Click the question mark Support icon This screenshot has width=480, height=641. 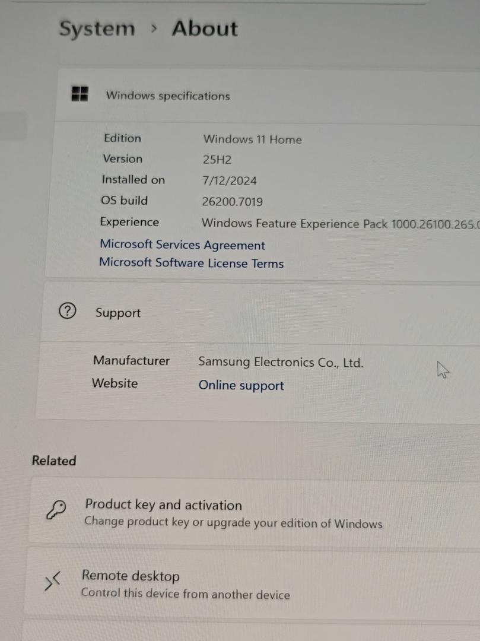[x=68, y=310]
